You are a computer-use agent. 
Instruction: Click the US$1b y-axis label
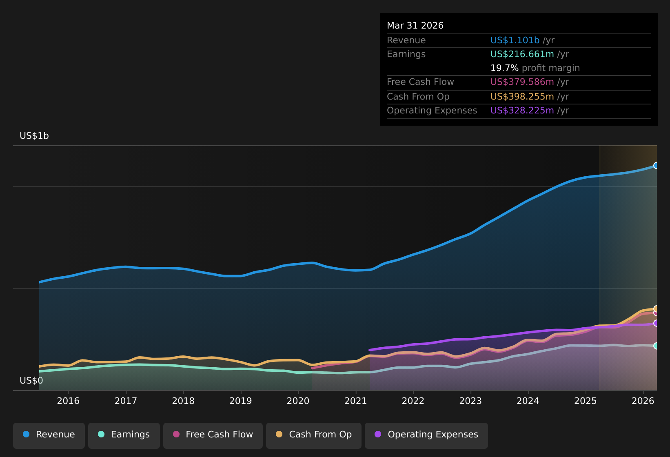pos(34,136)
